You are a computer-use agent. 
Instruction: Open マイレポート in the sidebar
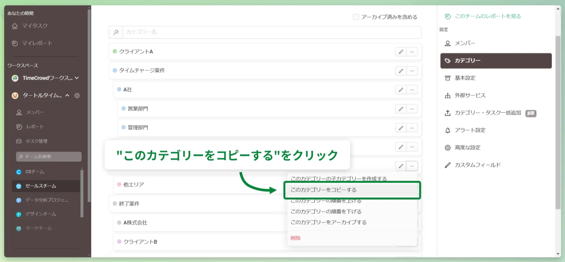click(32, 43)
